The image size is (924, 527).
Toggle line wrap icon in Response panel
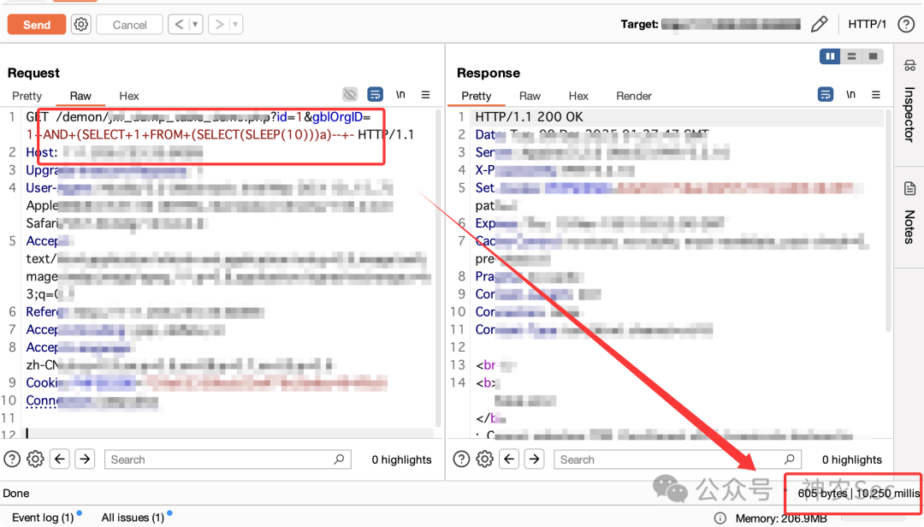click(x=826, y=94)
